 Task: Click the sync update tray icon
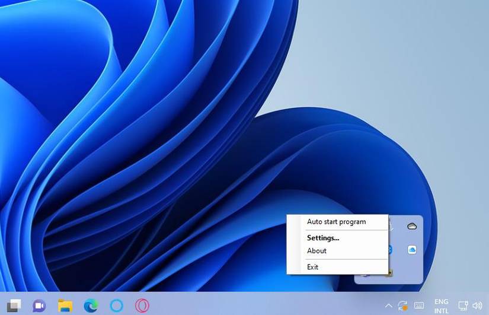[x=402, y=306]
